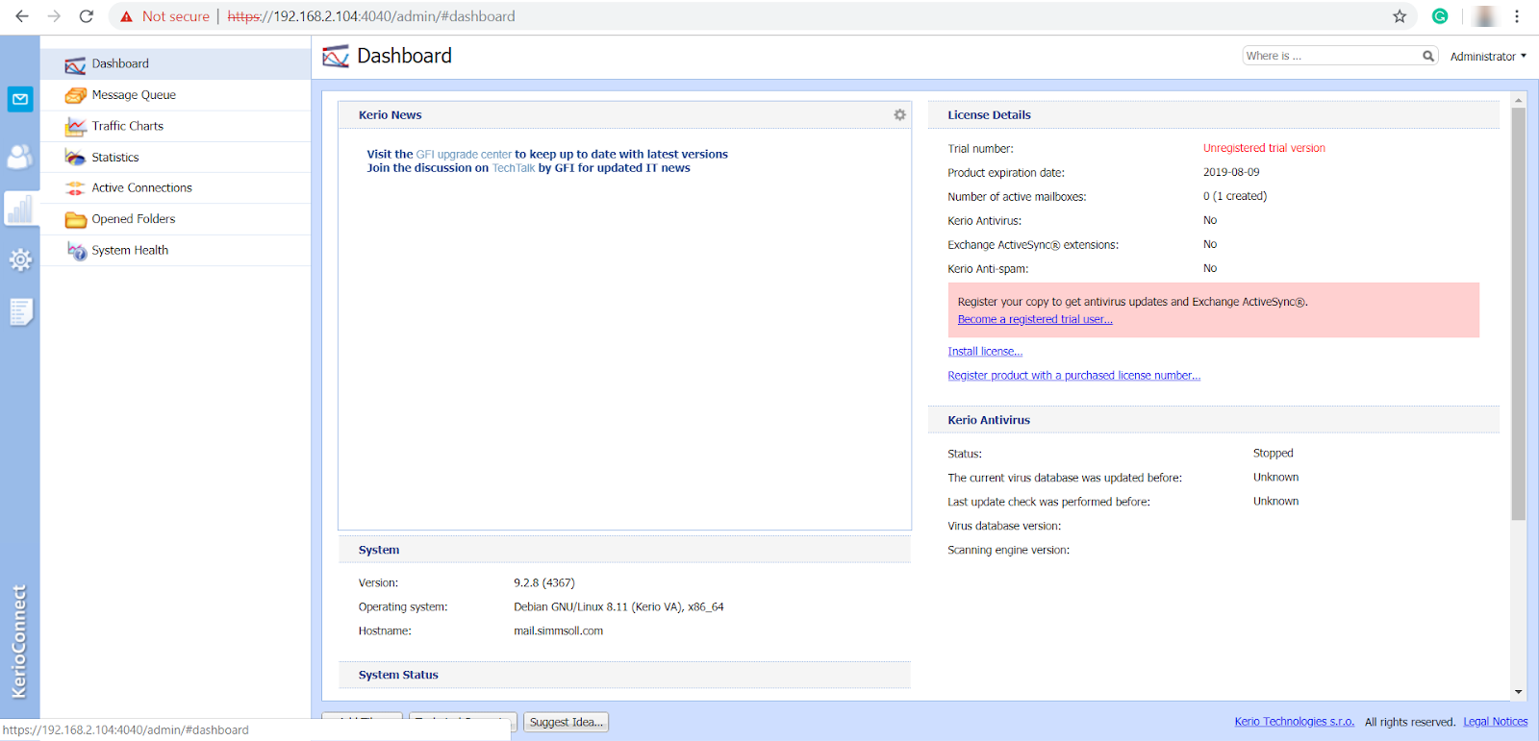1539x741 pixels.
Task: Click the Install license link
Action: click(984, 352)
